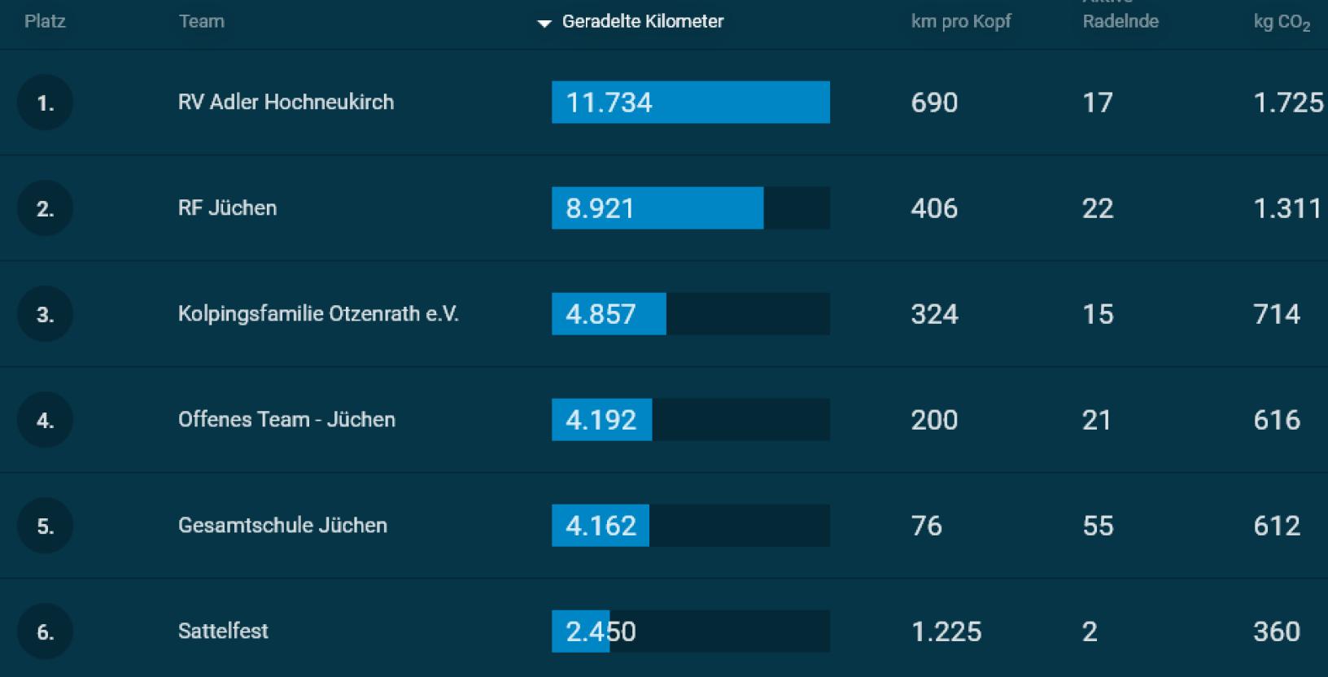
Task: Sort by km pro Kopf header
Action: point(960,21)
